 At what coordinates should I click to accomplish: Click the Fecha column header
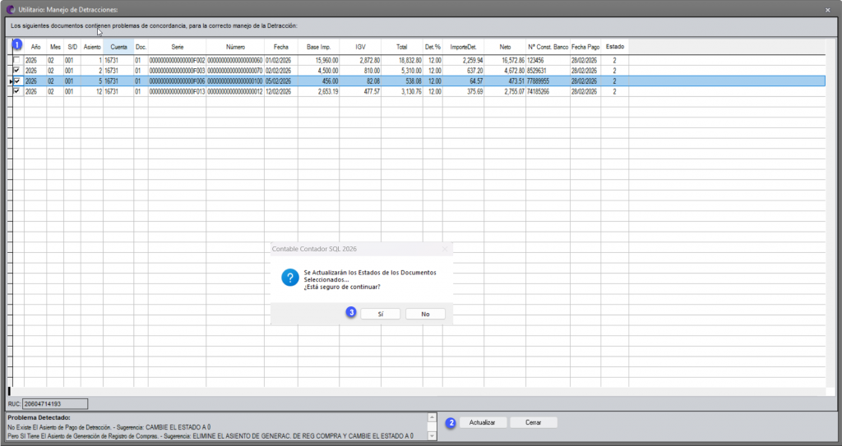point(281,47)
